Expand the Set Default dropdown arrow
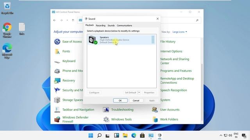Screen dimensions: 250x140 tap(139, 93)
